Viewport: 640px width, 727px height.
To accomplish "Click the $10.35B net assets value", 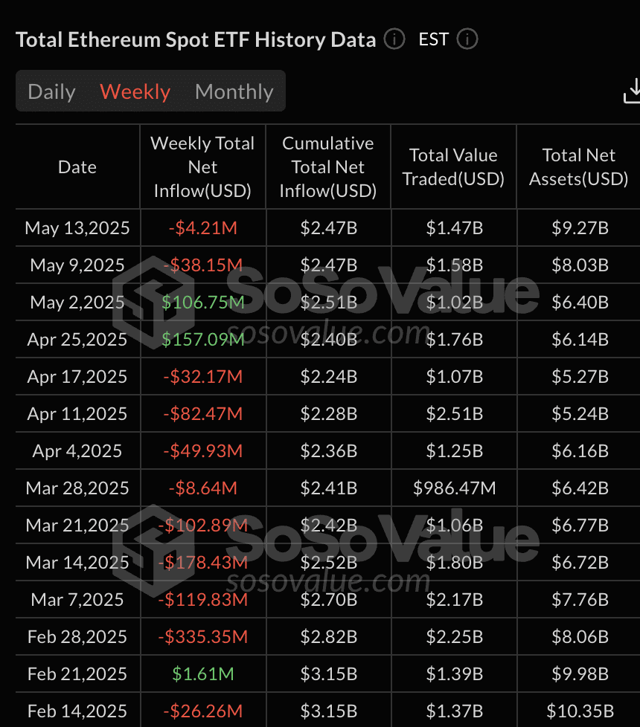I will 580,711.
